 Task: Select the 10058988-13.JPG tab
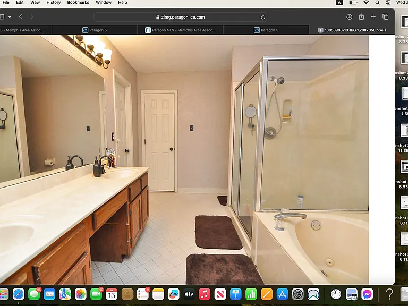(352, 30)
